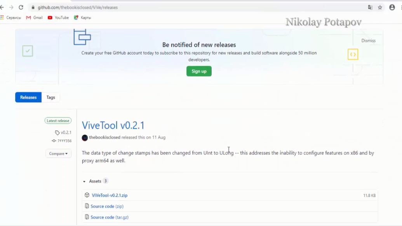
Task: Go back to the previous page
Action: pyautogui.click(x=2, y=7)
